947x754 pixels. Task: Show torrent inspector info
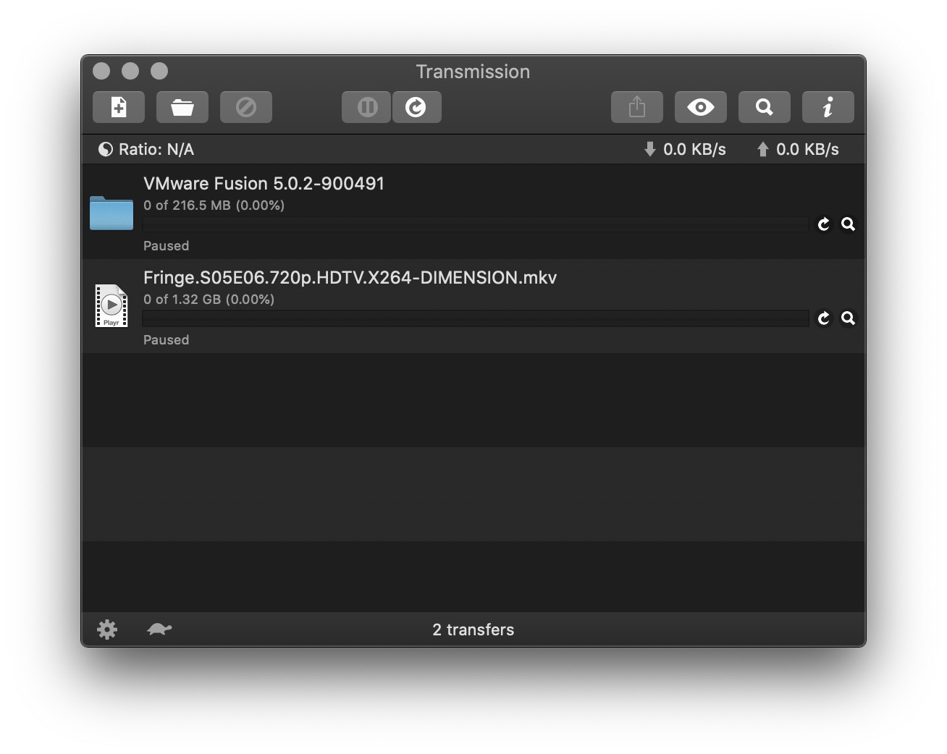click(x=828, y=106)
